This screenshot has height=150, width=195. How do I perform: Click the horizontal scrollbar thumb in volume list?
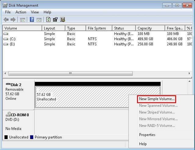point(70,73)
